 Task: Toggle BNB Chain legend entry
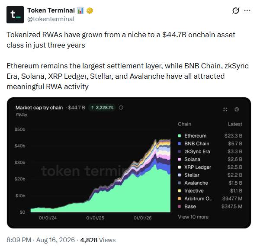coord(210,144)
